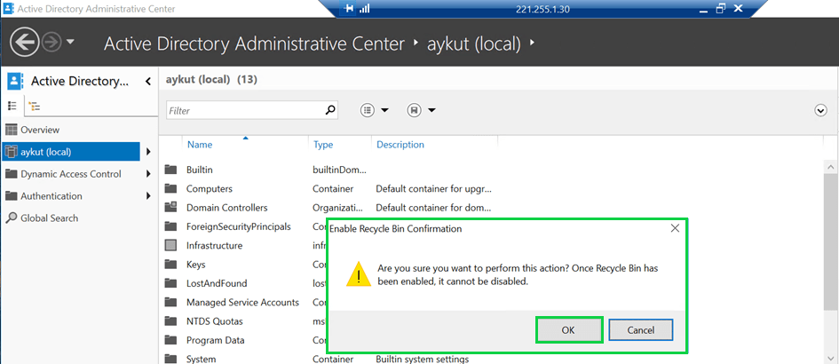The height and width of the screenshot is (364, 839).
Task: Expand the aykut (local) node arrow
Action: click(147, 152)
